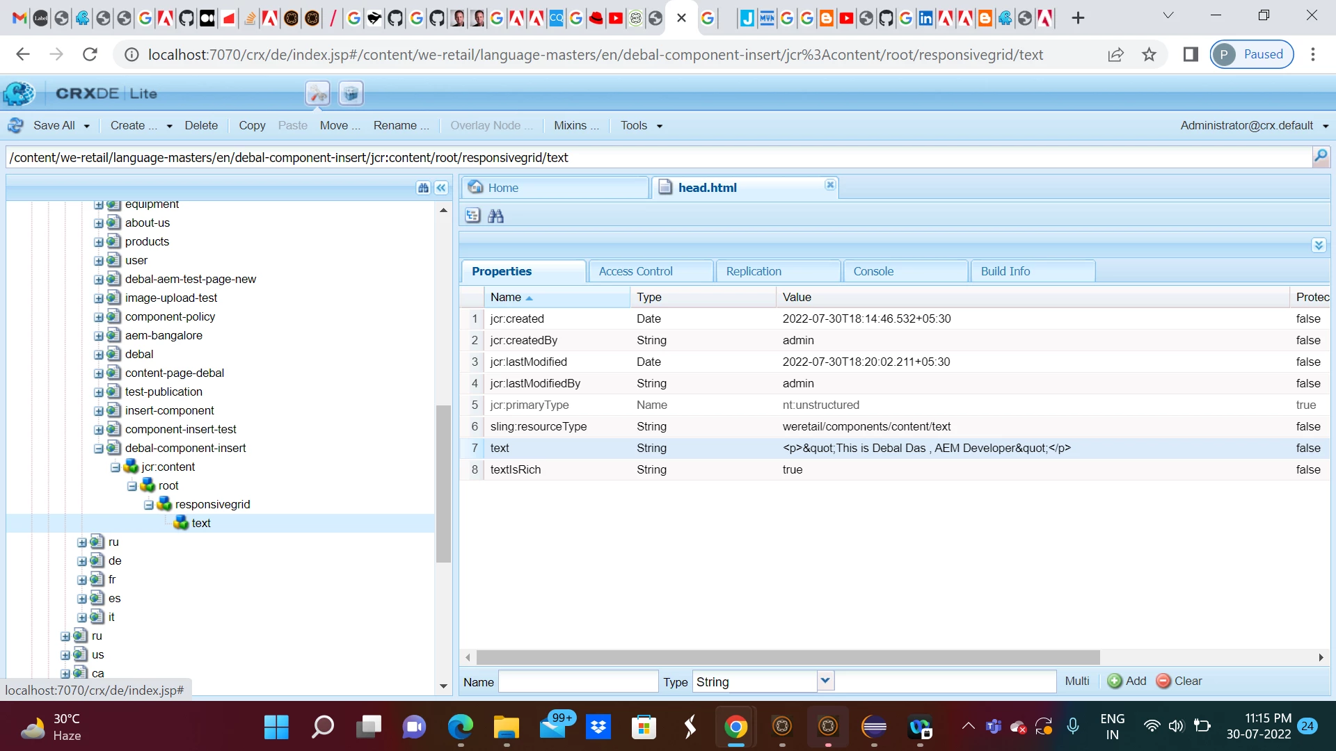Expand the products tree node
Viewport: 1336px width, 751px height.
(99, 242)
